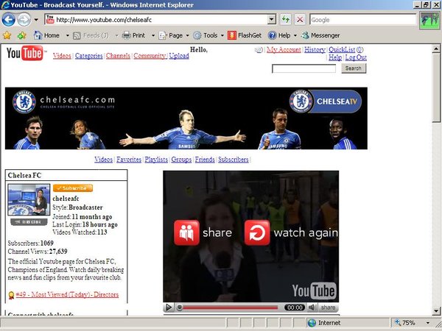
Task: Expand the address bar URL dropdown
Action: [x=271, y=20]
